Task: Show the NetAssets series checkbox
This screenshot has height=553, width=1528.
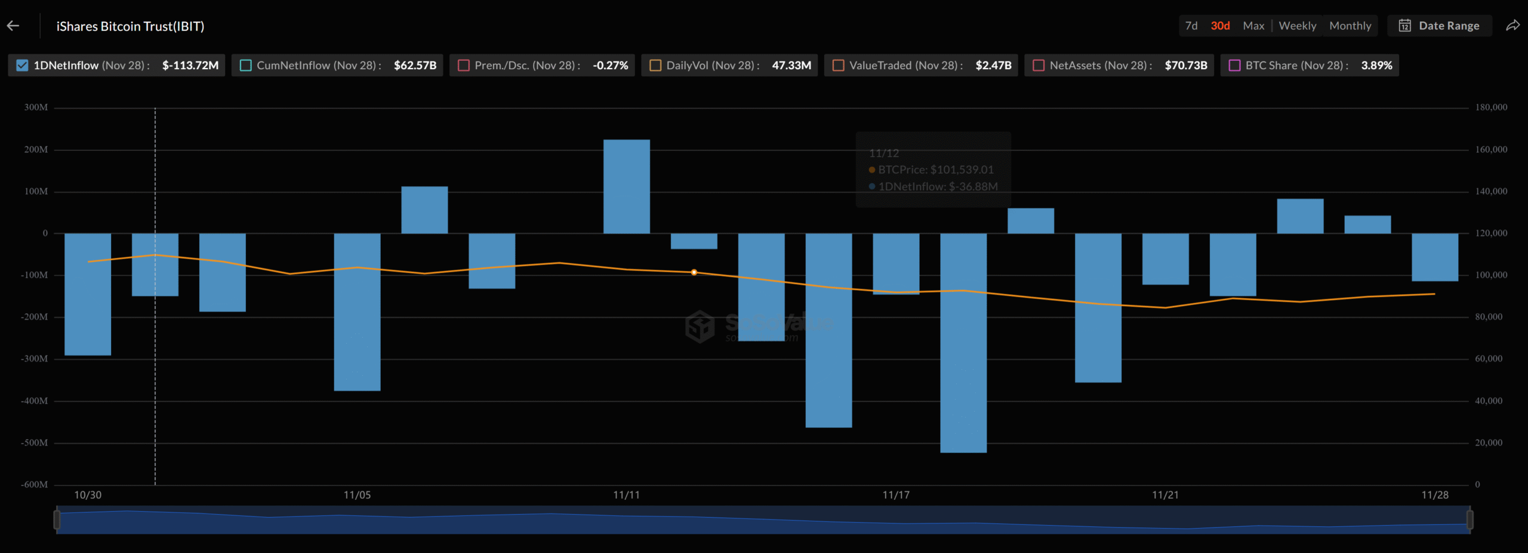Action: pos(1038,66)
